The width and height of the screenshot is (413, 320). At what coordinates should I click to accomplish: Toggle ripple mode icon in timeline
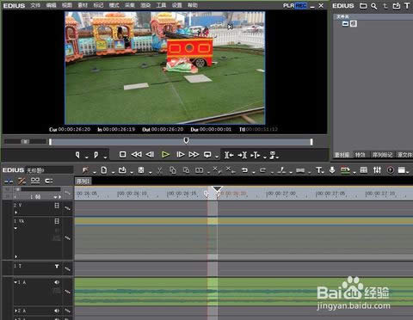[22, 181]
